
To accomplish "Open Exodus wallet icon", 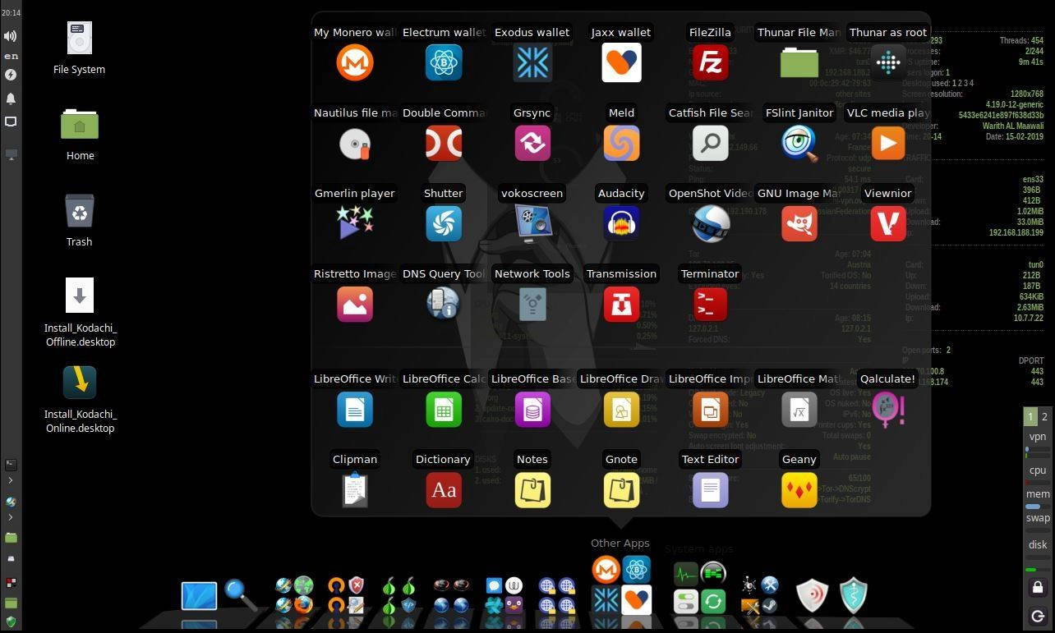I will pos(532,62).
